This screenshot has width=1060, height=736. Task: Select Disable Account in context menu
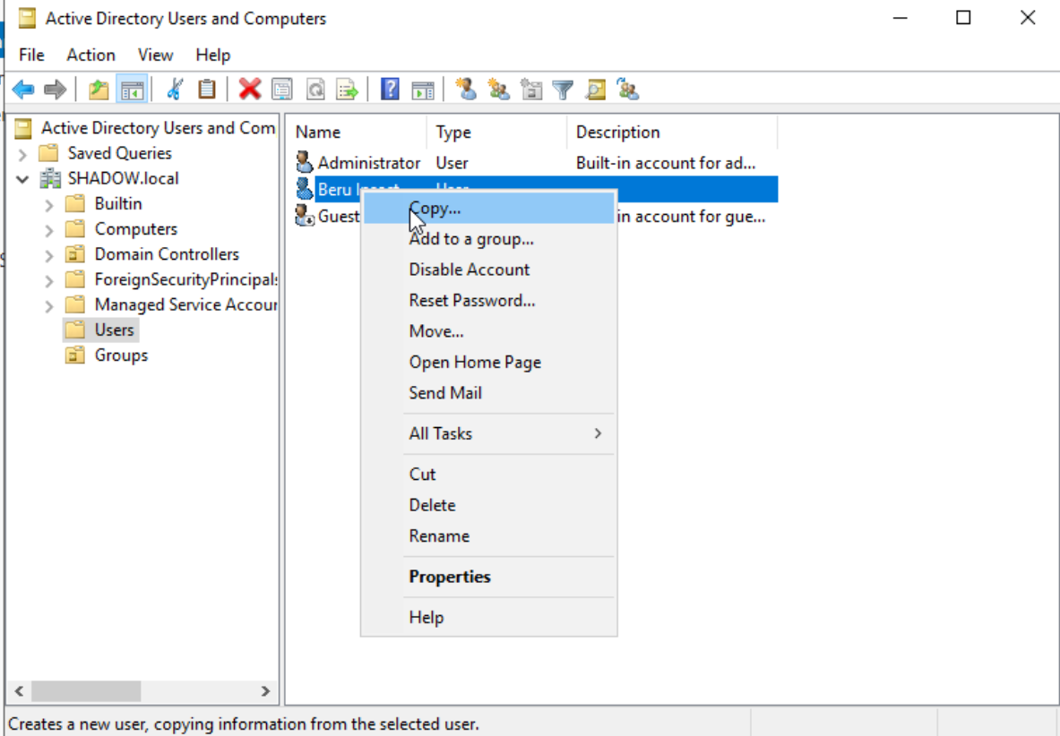click(x=470, y=270)
